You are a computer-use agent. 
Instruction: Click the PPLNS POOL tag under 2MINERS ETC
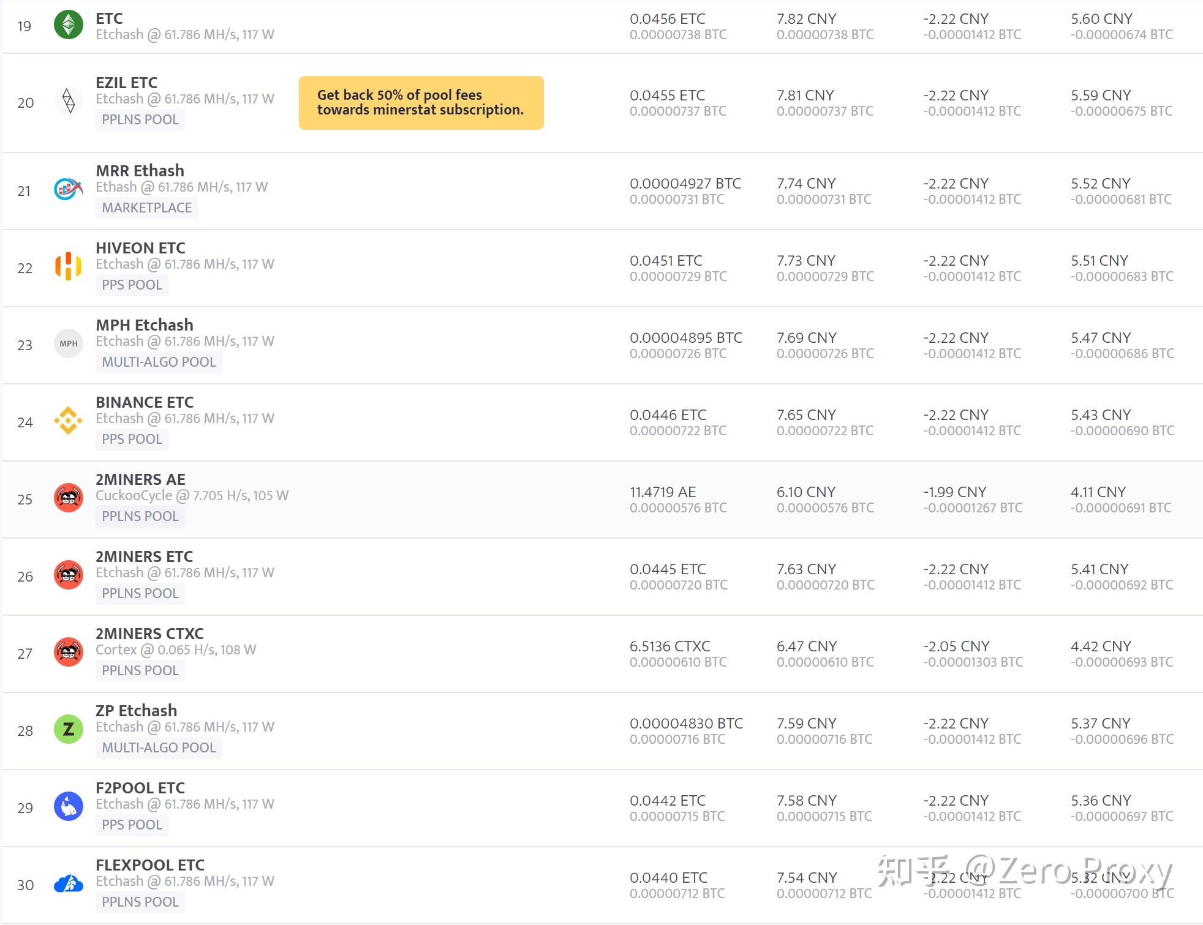pyautogui.click(x=140, y=593)
